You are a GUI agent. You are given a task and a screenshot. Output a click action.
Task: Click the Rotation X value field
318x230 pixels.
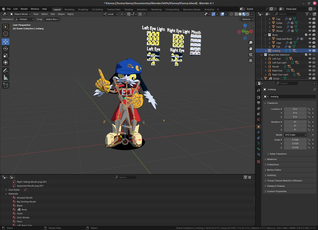[x=295, y=122]
